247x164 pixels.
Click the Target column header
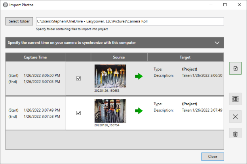pyautogui.click(x=185, y=57)
